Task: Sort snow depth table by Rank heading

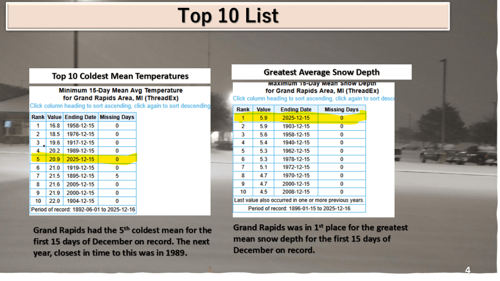Action: [243, 110]
